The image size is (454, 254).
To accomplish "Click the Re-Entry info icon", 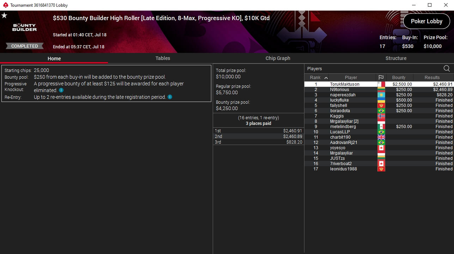I will point(170,97).
